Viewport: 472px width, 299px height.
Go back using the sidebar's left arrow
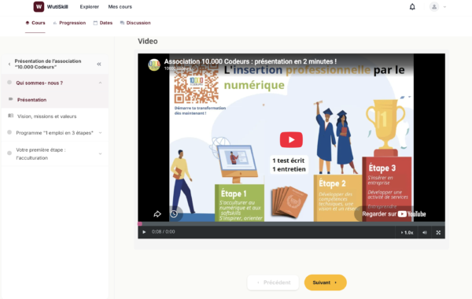tap(9, 64)
